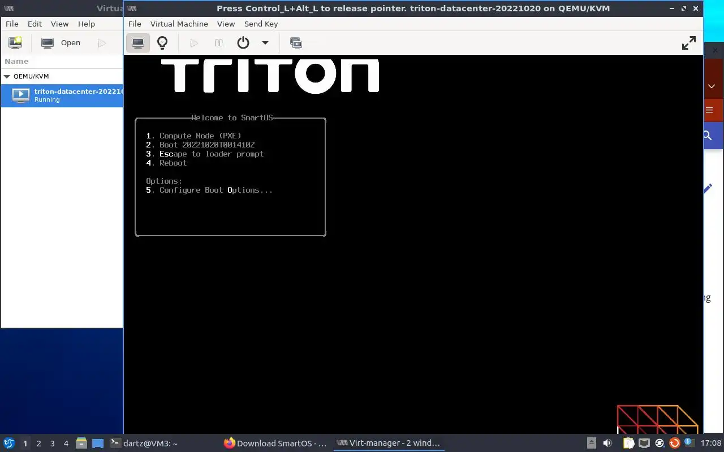Screen dimensions: 724x452
Task: Pause the virtual machine
Action: 219,43
